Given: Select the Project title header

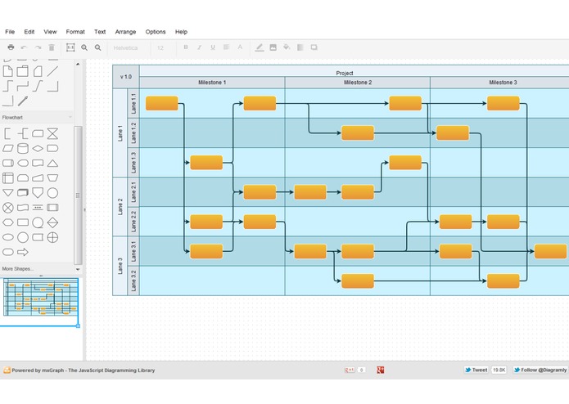Looking at the screenshot, I should tap(345, 73).
